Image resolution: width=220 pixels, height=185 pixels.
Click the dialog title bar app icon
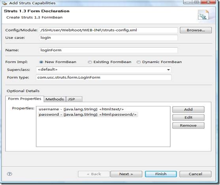[4, 3]
